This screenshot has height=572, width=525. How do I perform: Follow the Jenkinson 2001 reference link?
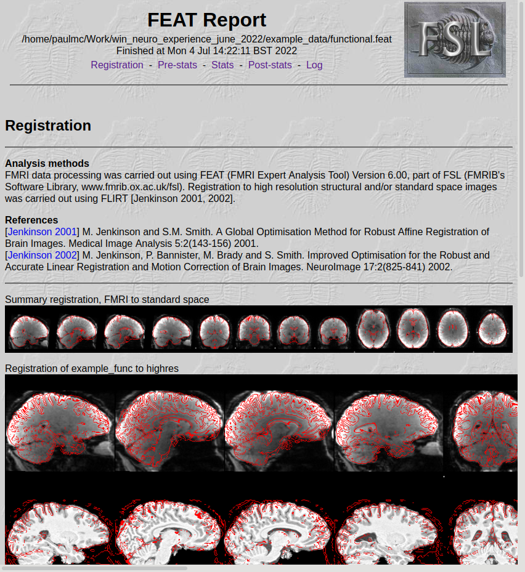pos(42,232)
